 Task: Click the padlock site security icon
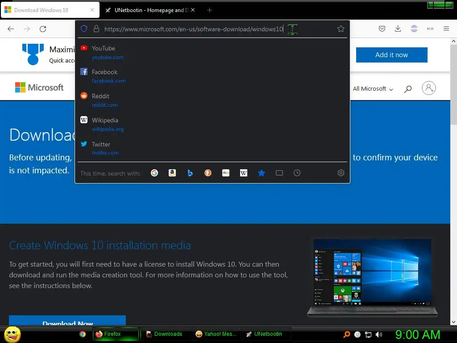point(96,29)
